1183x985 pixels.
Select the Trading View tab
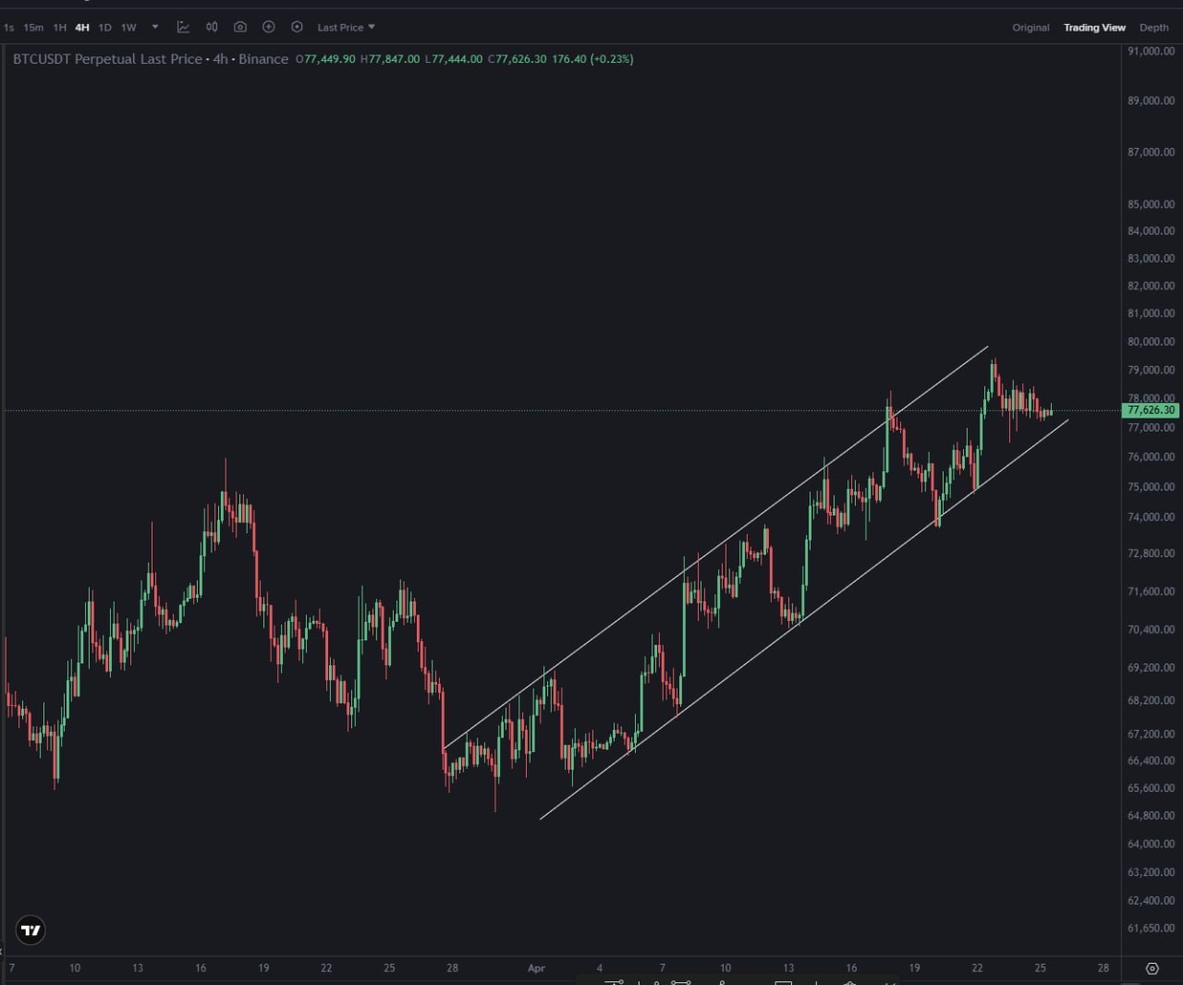pos(1094,28)
